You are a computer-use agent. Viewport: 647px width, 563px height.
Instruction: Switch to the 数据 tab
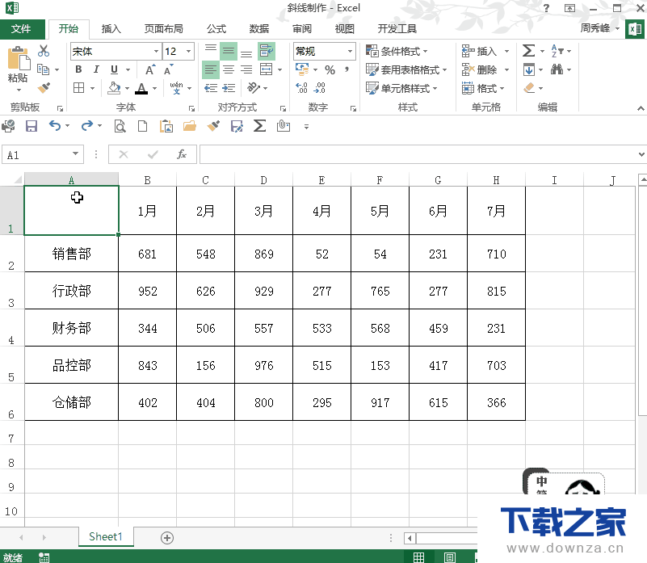pyautogui.click(x=259, y=29)
